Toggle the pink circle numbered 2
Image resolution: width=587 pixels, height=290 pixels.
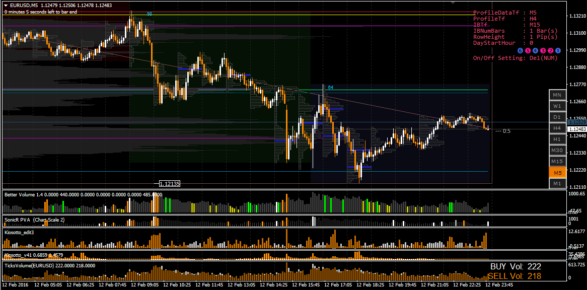(x=550, y=51)
